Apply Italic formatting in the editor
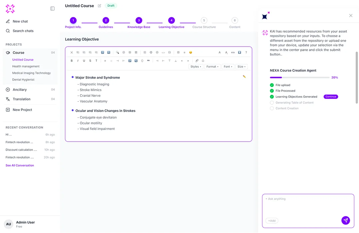 pos(78,61)
